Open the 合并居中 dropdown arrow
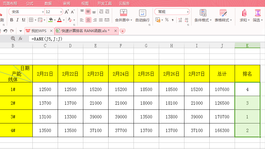265x149 pixels. 131,20
